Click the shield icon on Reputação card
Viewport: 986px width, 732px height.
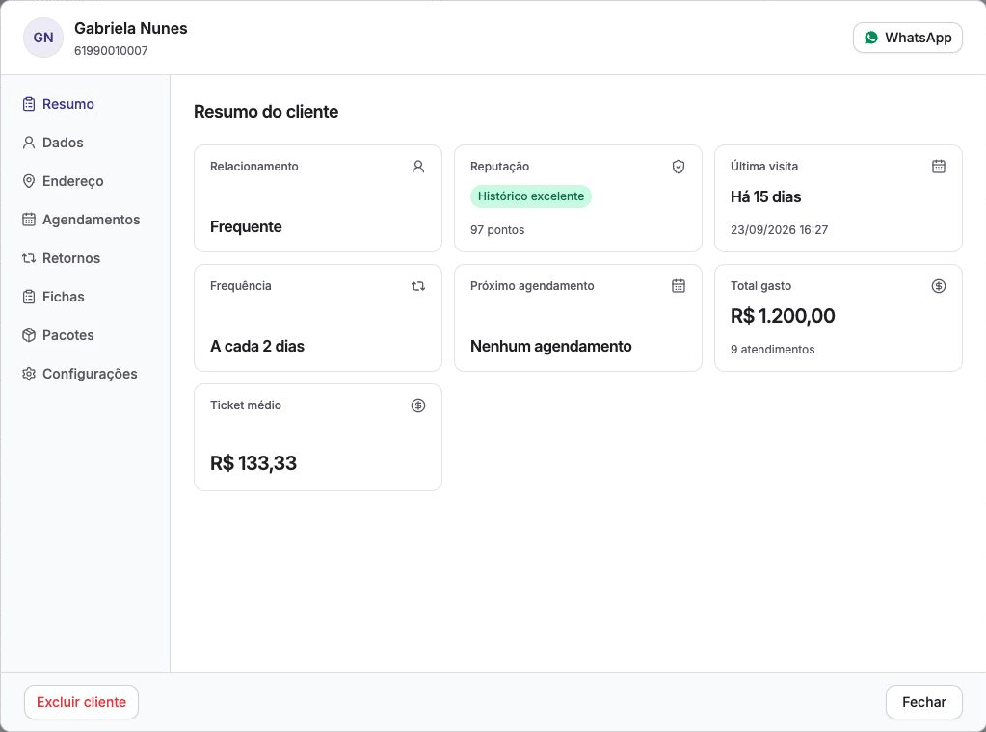pyautogui.click(x=679, y=167)
